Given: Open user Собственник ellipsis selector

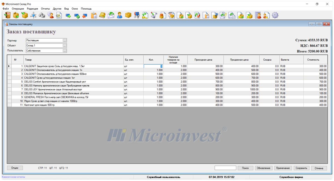Looking at the screenshot, I should point(65,51).
